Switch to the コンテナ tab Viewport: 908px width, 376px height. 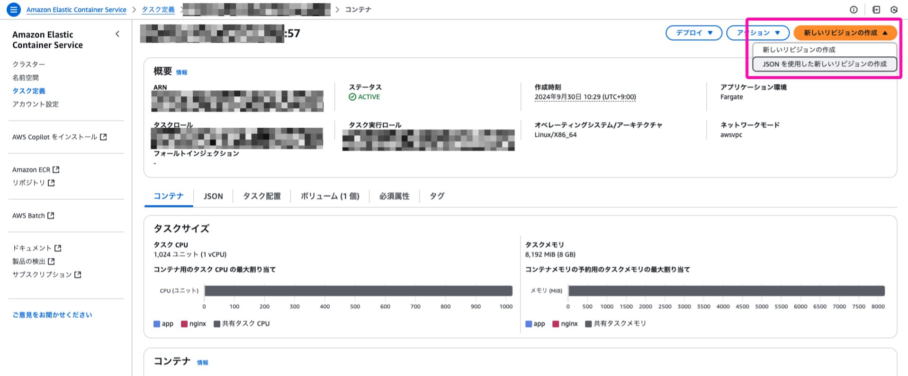[x=169, y=196]
